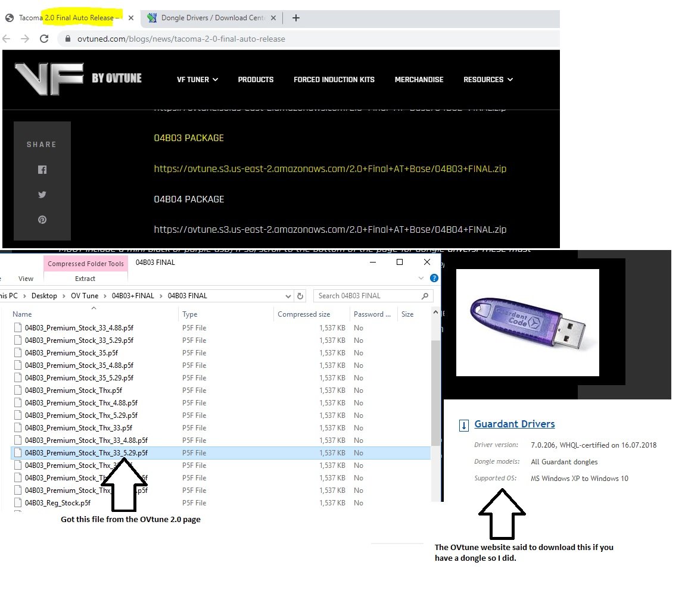Download the 04B03+FINAL.zip package link
This screenshot has height=606, width=685.
(330, 169)
